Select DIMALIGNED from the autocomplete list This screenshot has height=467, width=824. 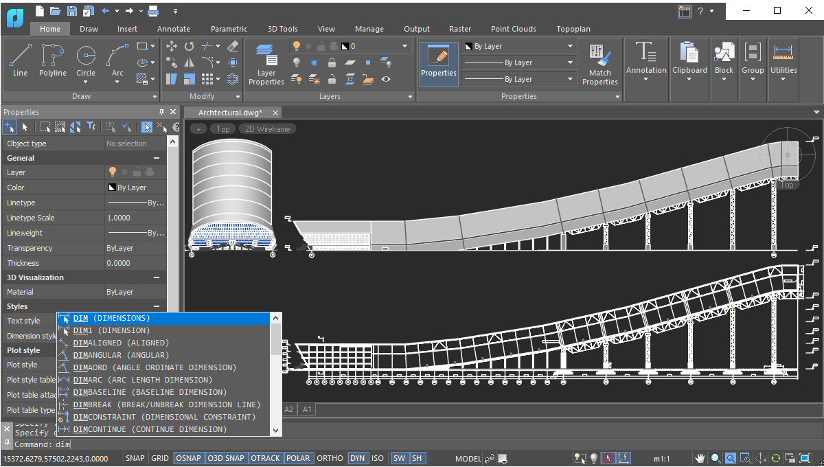(121, 343)
